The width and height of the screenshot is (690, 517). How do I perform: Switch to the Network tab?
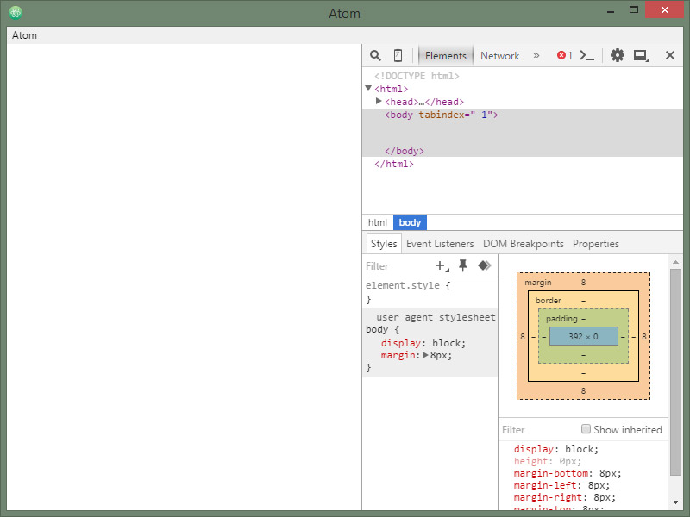[x=499, y=55]
